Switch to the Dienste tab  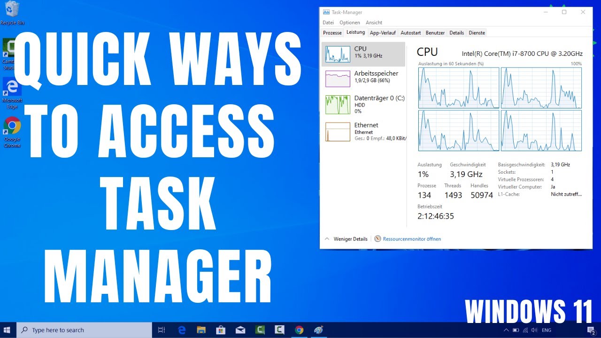477,33
